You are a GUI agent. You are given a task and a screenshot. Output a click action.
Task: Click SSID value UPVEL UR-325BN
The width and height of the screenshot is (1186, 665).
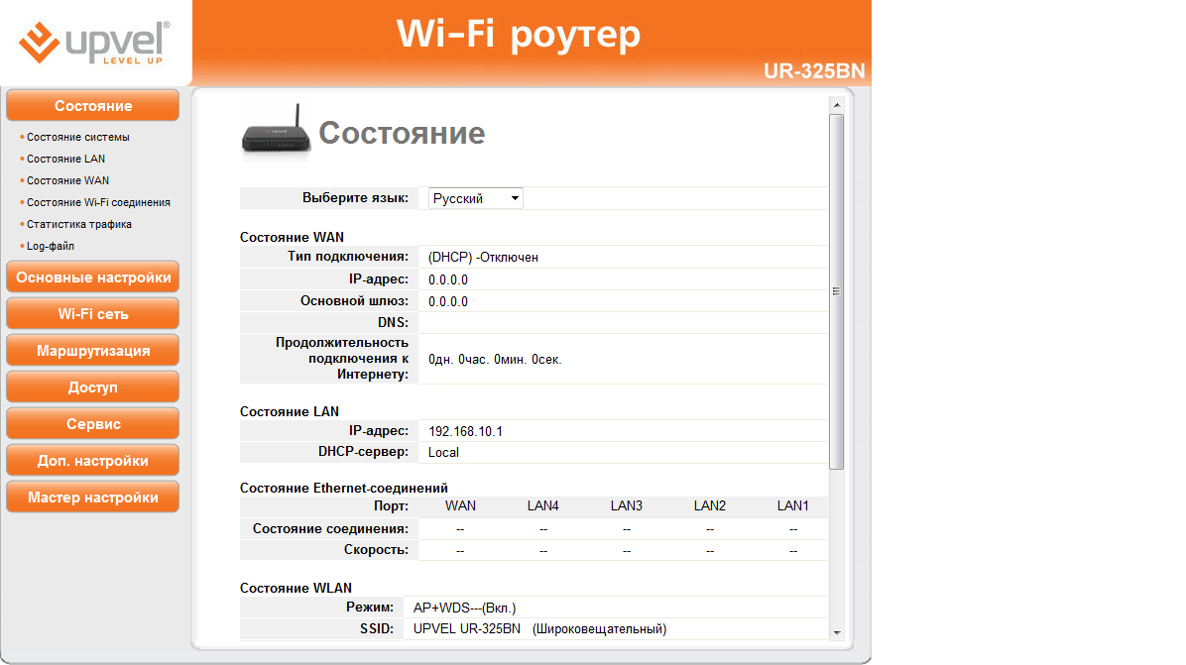pyautogui.click(x=467, y=628)
